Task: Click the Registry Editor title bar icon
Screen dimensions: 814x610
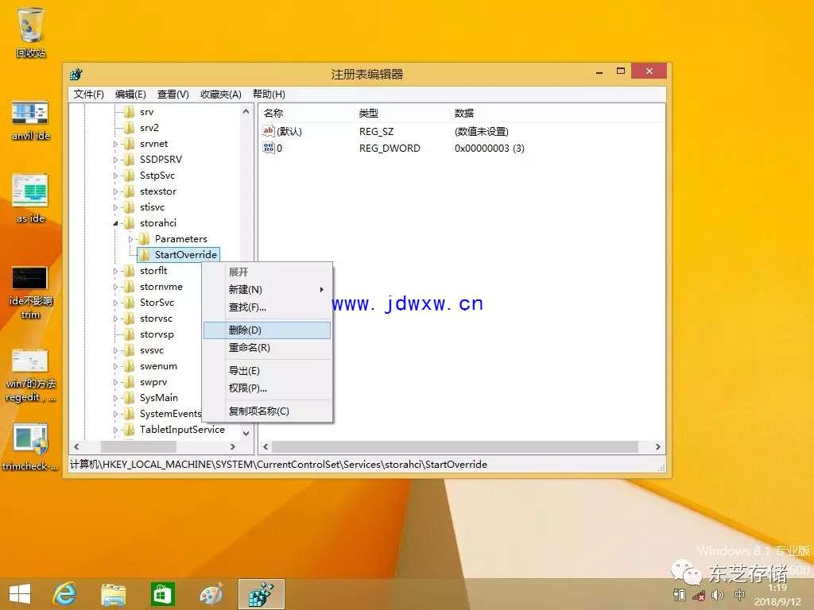Action: [x=76, y=74]
